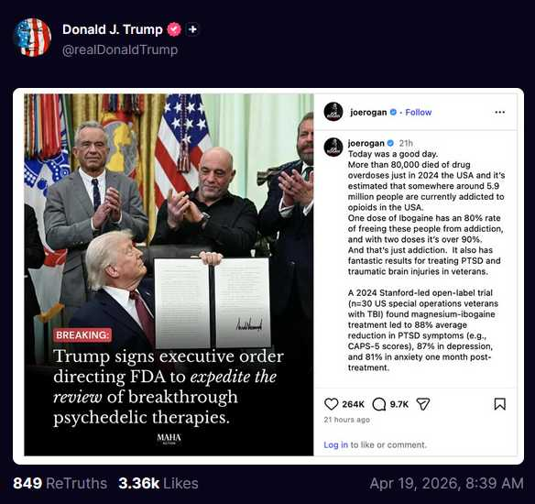This screenshot has width=535, height=504.
Task: Click the Donald J. Trump display name
Action: [113, 29]
